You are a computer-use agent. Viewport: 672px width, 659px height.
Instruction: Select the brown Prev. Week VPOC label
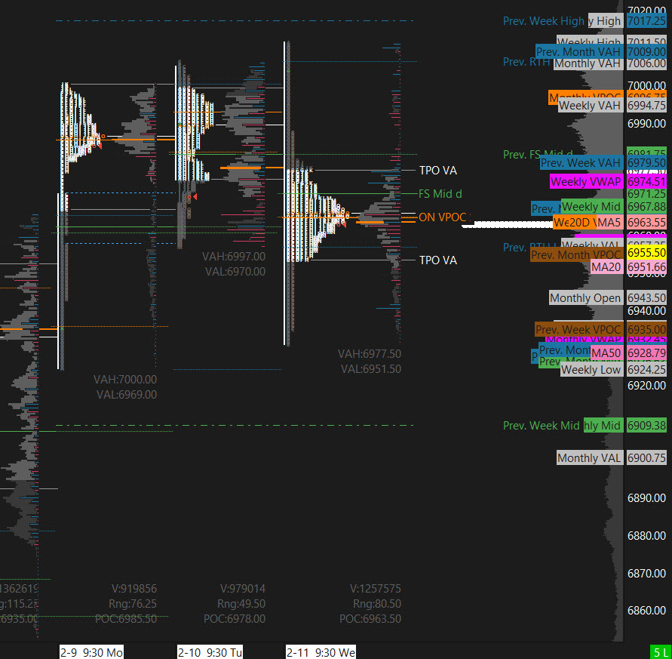coord(578,329)
